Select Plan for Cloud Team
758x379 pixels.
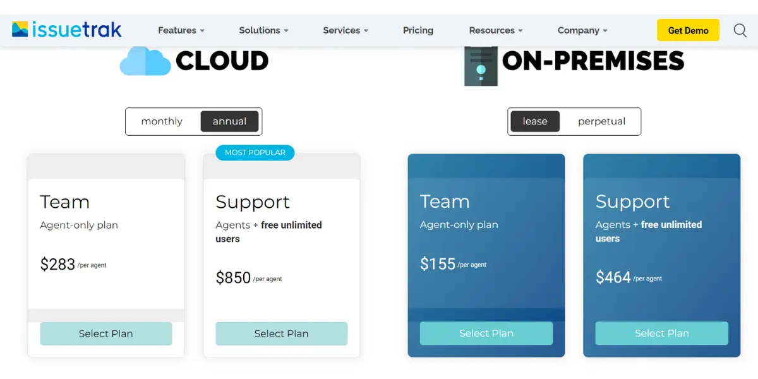point(106,334)
